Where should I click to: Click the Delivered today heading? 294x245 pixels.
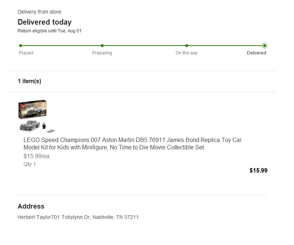tap(44, 22)
